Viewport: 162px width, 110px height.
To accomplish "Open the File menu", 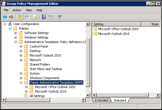I will point(6,10).
